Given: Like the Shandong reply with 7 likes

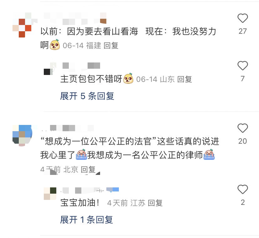Looking at the screenshot, I should coord(242,66).
